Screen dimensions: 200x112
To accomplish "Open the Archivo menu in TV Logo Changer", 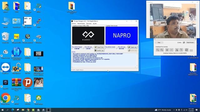I will click(x=74, y=24).
